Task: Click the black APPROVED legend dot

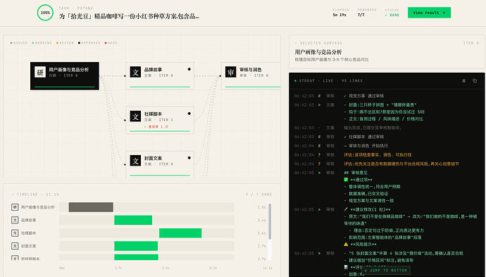Action: pyautogui.click(x=80, y=43)
